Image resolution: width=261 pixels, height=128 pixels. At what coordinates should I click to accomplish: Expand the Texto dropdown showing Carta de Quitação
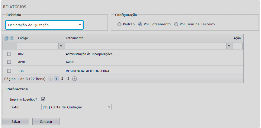(76, 107)
